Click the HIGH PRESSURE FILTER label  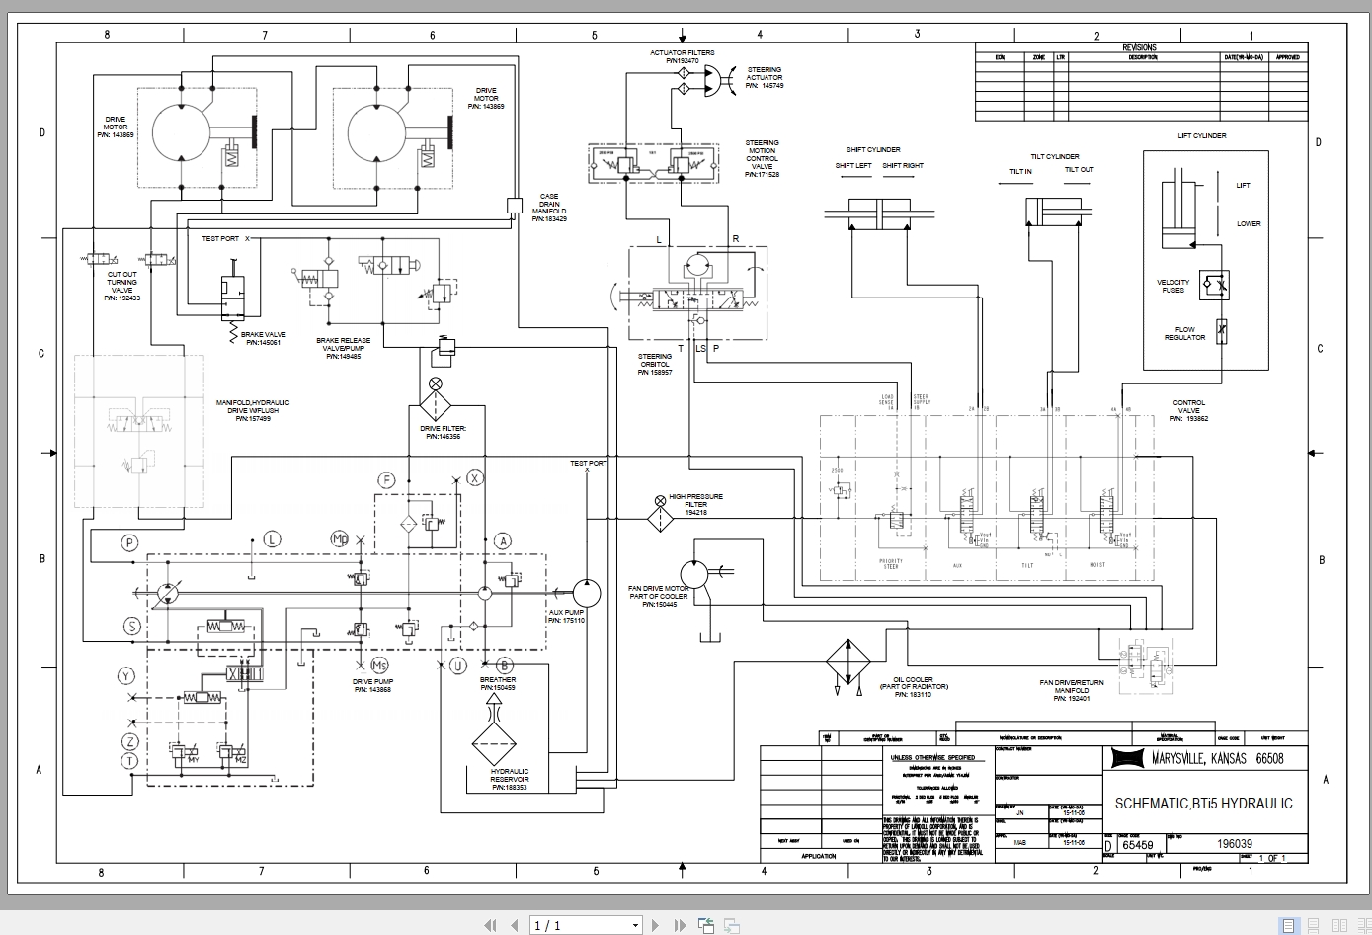pyautogui.click(x=695, y=505)
